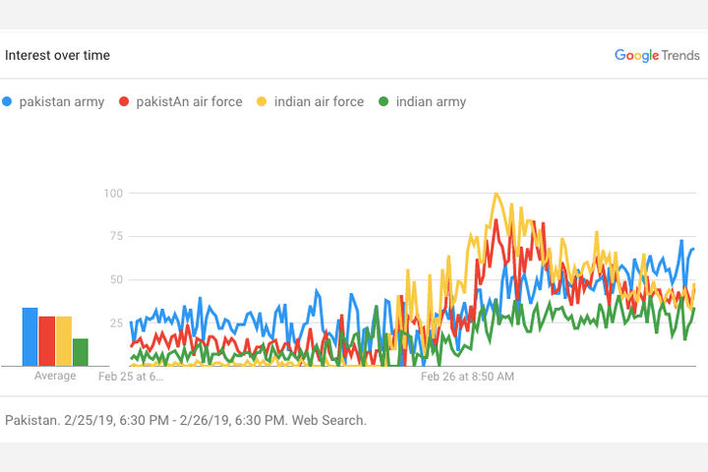This screenshot has width=708, height=472.
Task: Click the Feb 26 at 8:50 AM axis label
Action: click(x=467, y=376)
